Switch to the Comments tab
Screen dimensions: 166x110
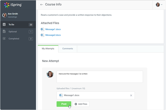pos(68,49)
